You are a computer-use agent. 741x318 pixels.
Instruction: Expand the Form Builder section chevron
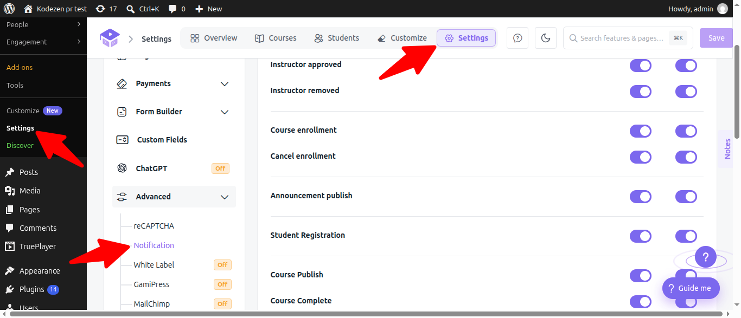225,112
